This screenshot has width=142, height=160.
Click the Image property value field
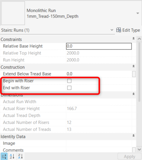[x=99, y=143]
